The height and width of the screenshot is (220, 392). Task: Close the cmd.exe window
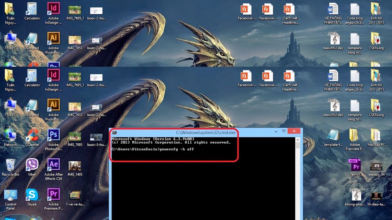pyautogui.click(x=294, y=131)
